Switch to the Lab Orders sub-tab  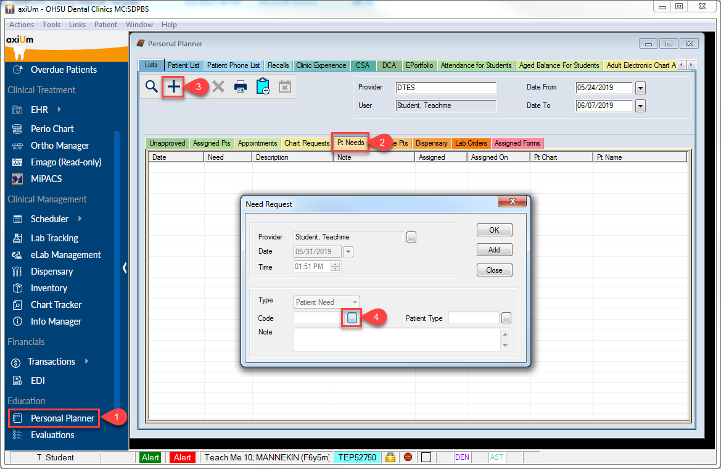[x=471, y=143]
